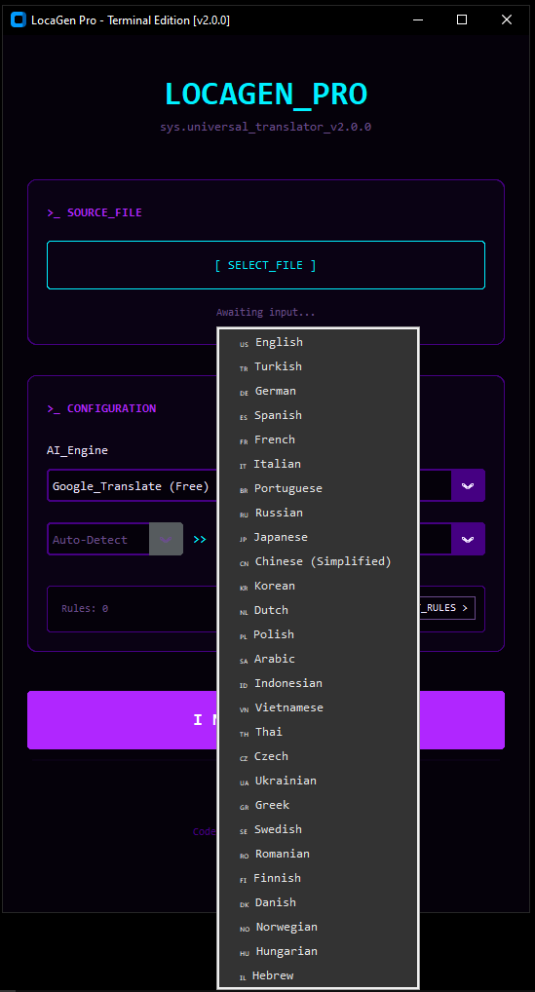Select Japanese language entry

pos(318,537)
